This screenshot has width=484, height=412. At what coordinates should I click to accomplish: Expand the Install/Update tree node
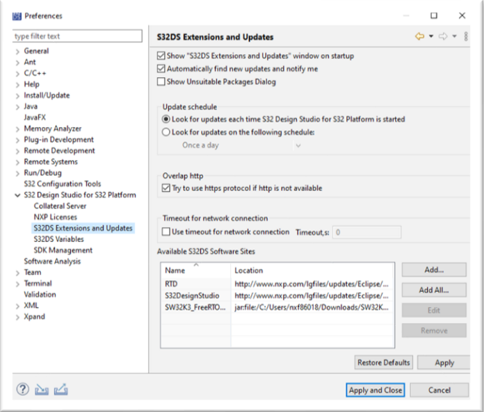17,96
